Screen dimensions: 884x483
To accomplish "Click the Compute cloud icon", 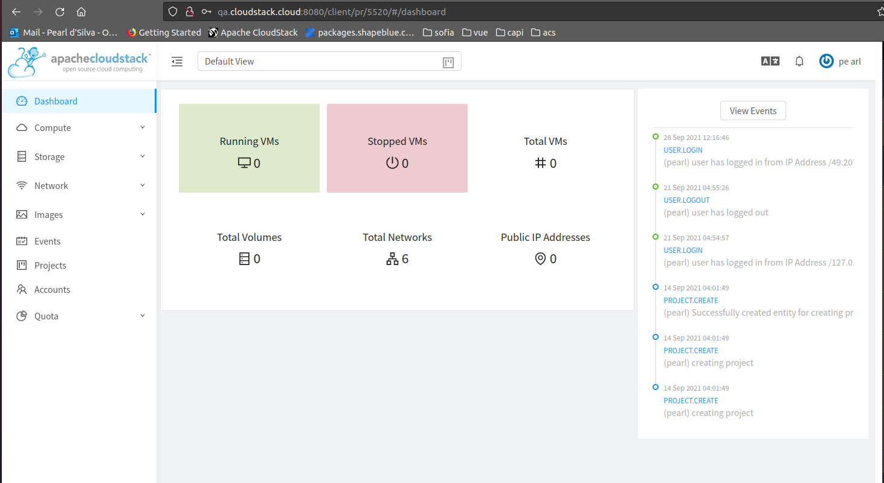I will [22, 127].
